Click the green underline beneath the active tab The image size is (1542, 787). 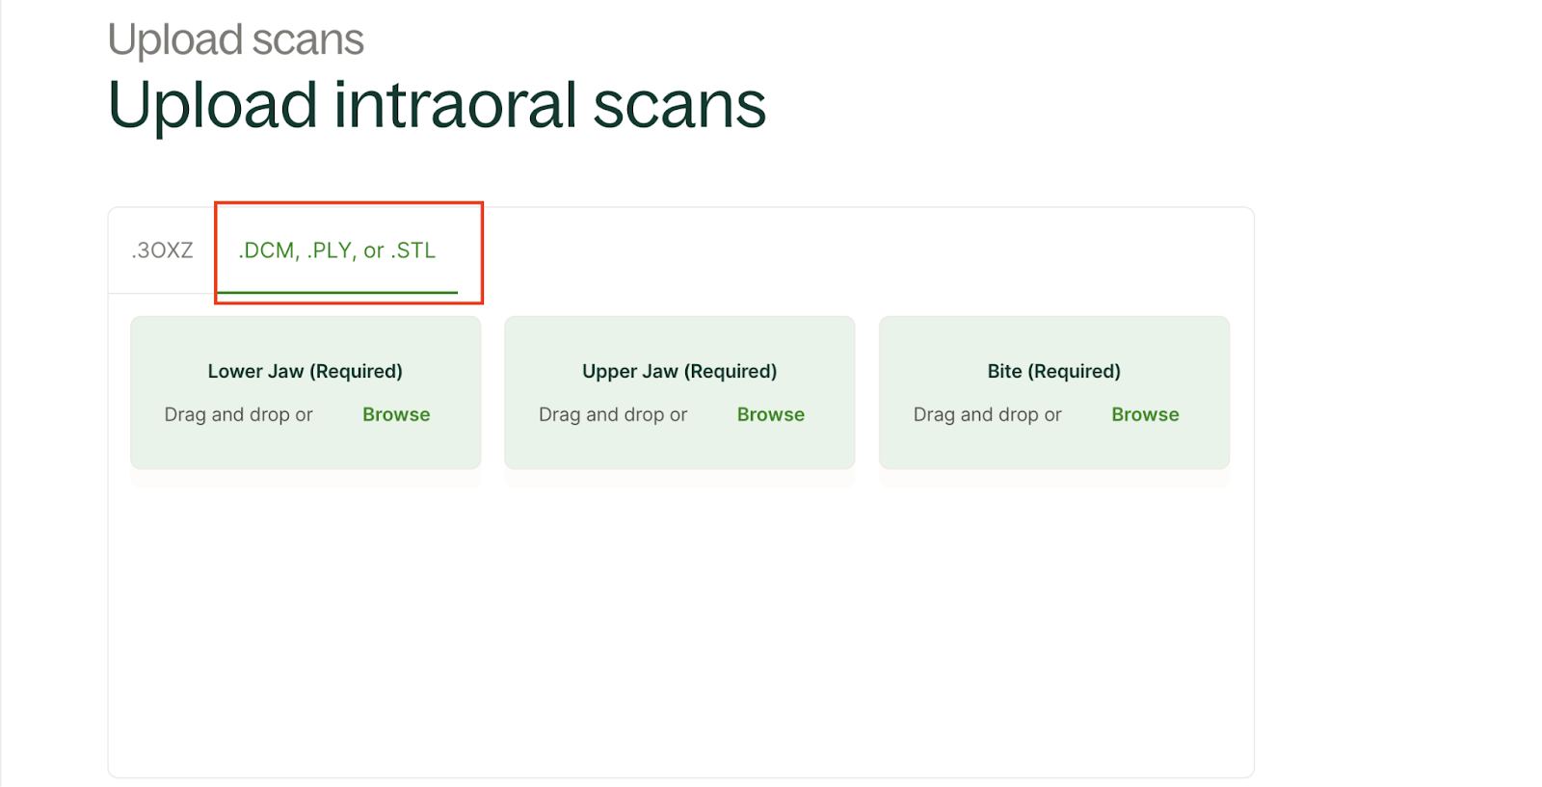(x=337, y=292)
